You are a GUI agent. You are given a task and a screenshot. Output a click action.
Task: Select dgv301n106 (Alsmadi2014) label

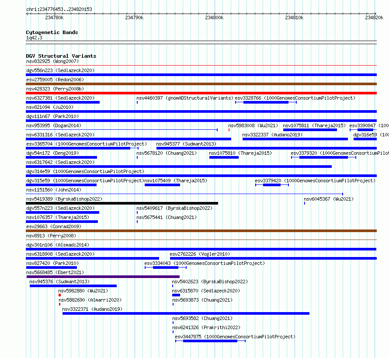coord(58,245)
